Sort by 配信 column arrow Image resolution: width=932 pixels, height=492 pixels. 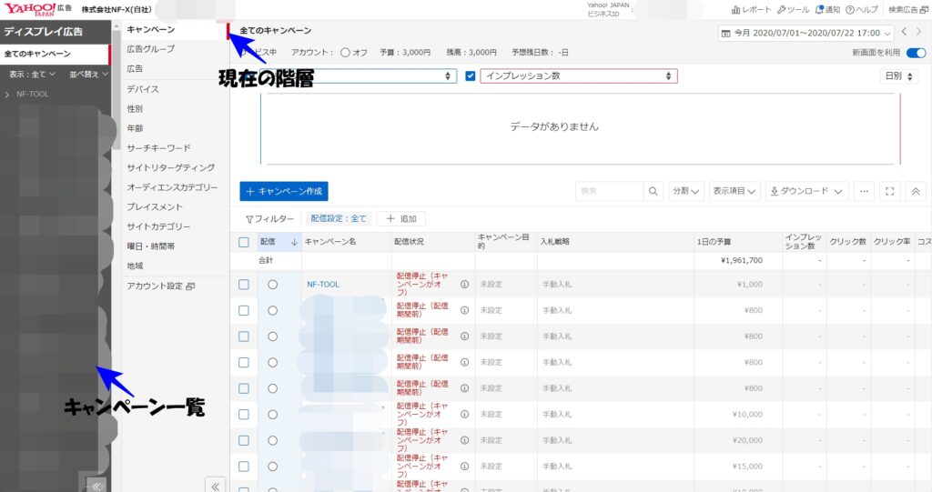(x=294, y=242)
